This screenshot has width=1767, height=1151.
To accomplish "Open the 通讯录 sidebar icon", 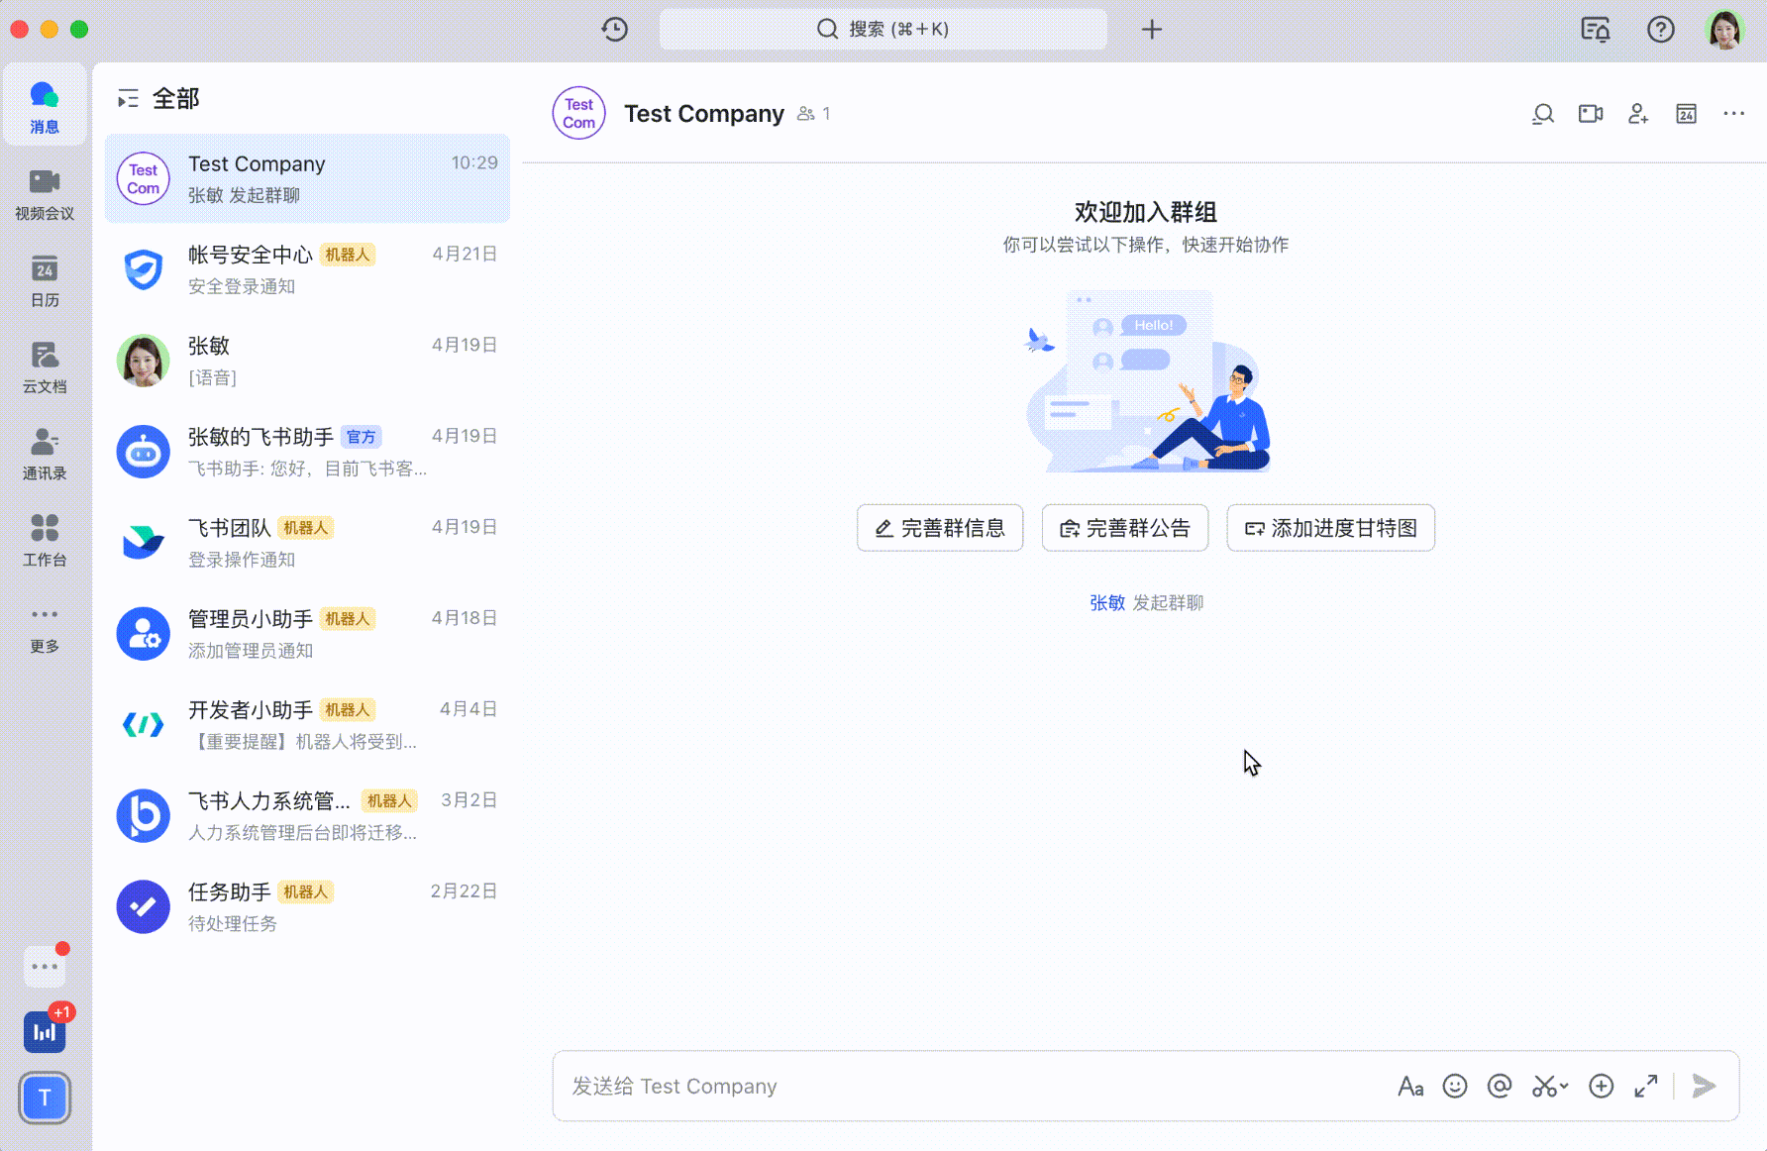I will (44, 452).
